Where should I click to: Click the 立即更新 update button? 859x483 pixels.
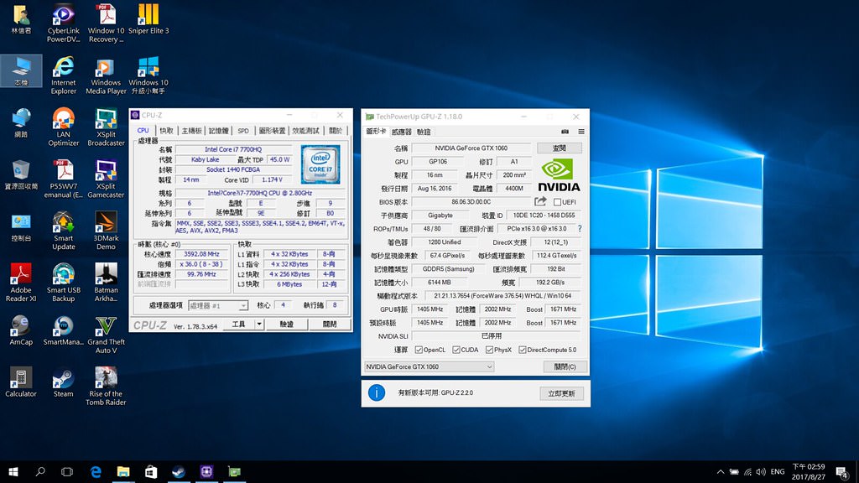coord(561,393)
